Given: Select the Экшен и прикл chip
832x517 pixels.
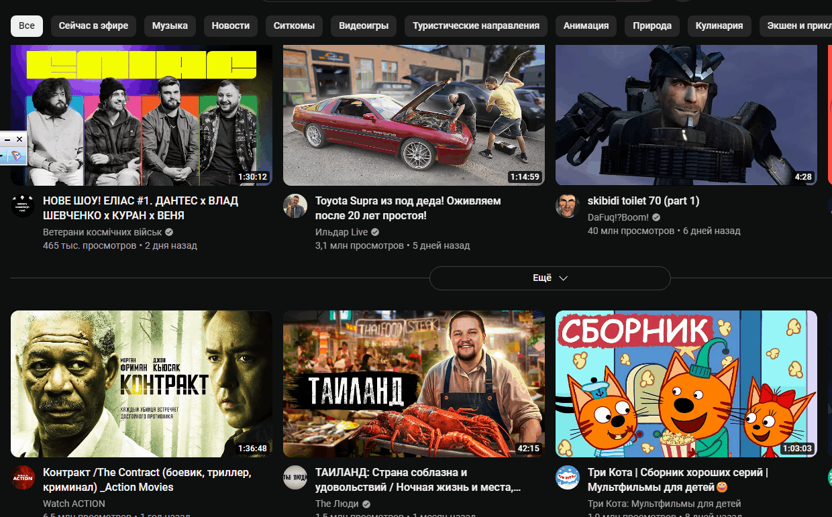Looking at the screenshot, I should point(796,26).
